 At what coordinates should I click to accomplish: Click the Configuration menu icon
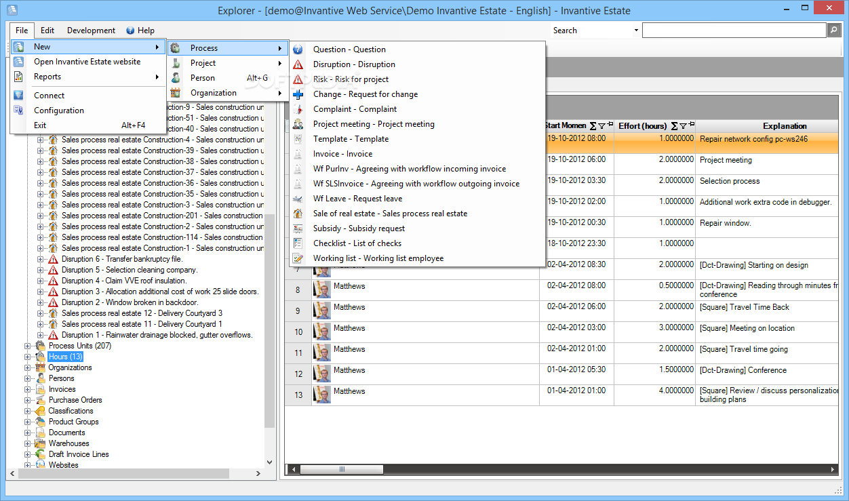(19, 111)
